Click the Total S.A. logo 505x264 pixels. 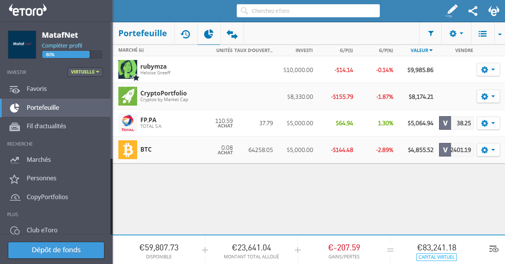(x=128, y=123)
